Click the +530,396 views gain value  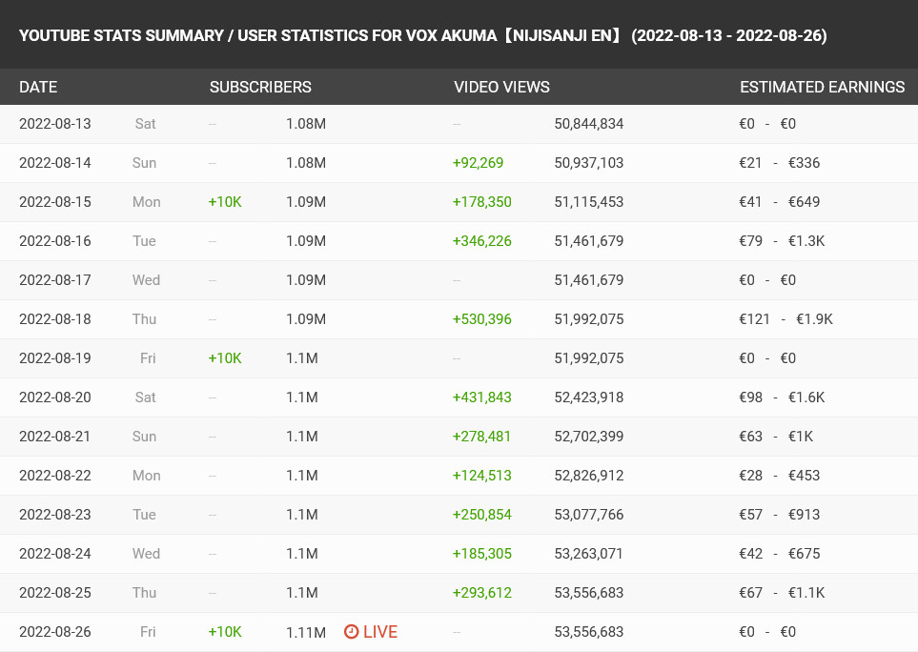481,319
